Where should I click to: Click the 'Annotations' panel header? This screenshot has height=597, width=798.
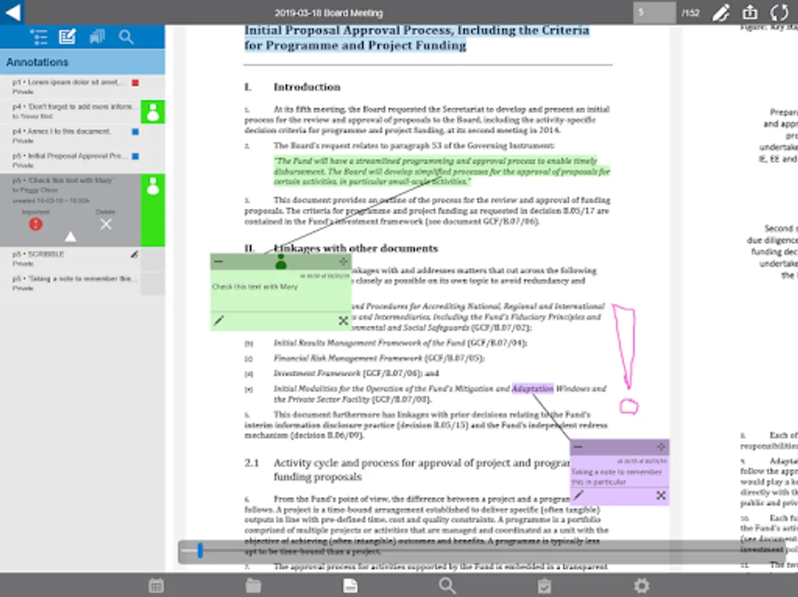[x=82, y=62]
